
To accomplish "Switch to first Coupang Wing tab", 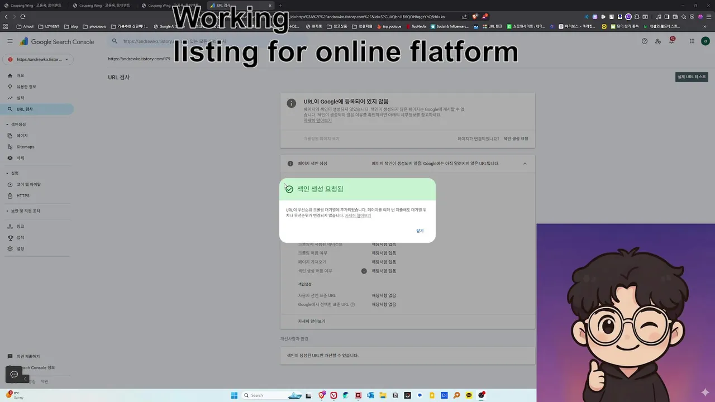I will 34,6.
